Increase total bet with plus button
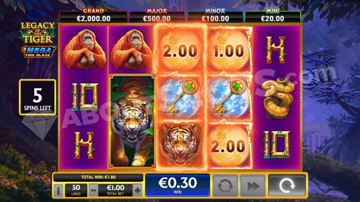 pyautogui.click(x=137, y=190)
